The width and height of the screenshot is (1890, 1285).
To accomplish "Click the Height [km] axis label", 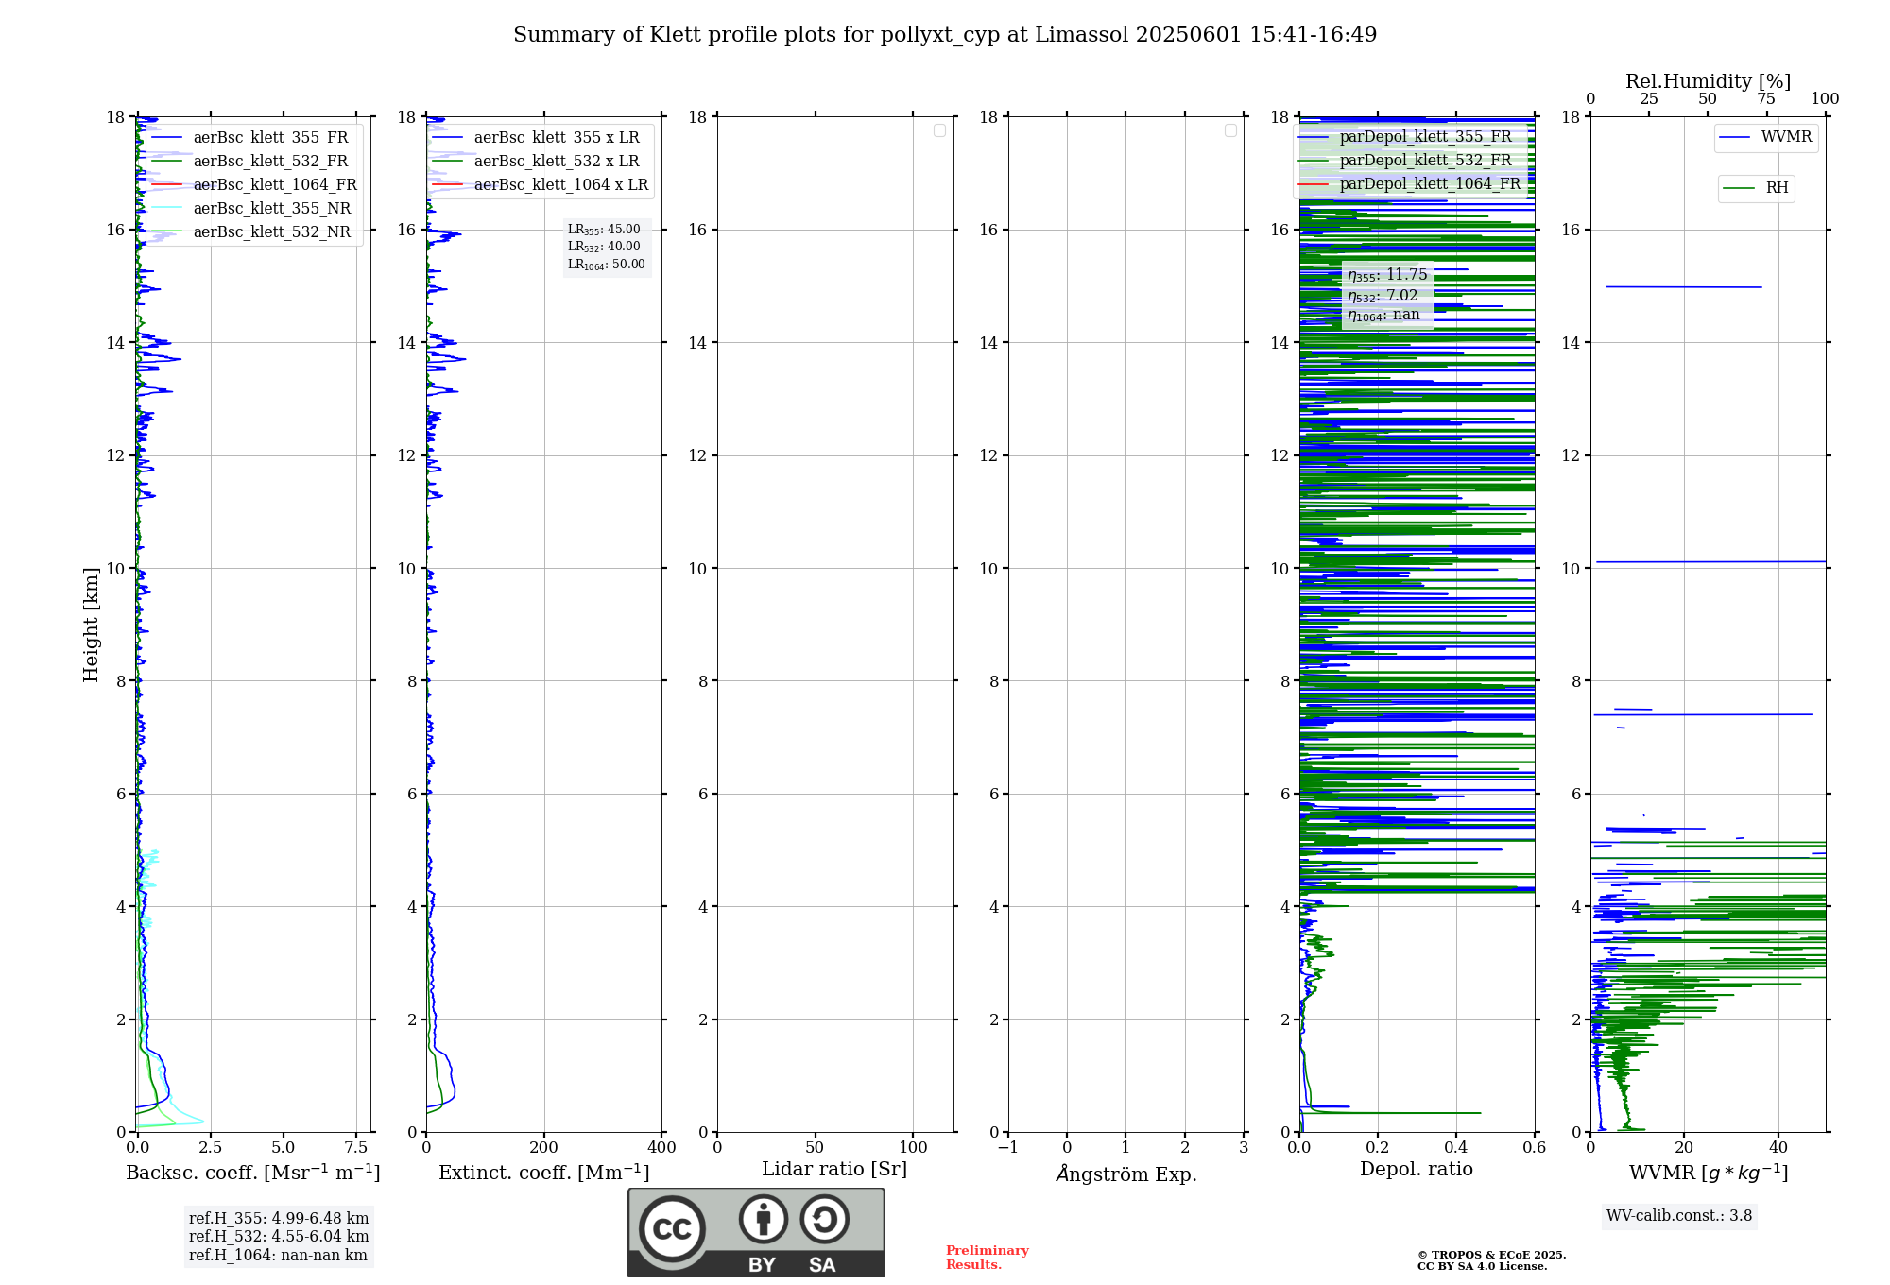I will pyautogui.click(x=91, y=625).
